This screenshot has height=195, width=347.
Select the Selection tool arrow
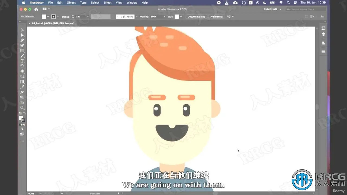(x=22, y=30)
